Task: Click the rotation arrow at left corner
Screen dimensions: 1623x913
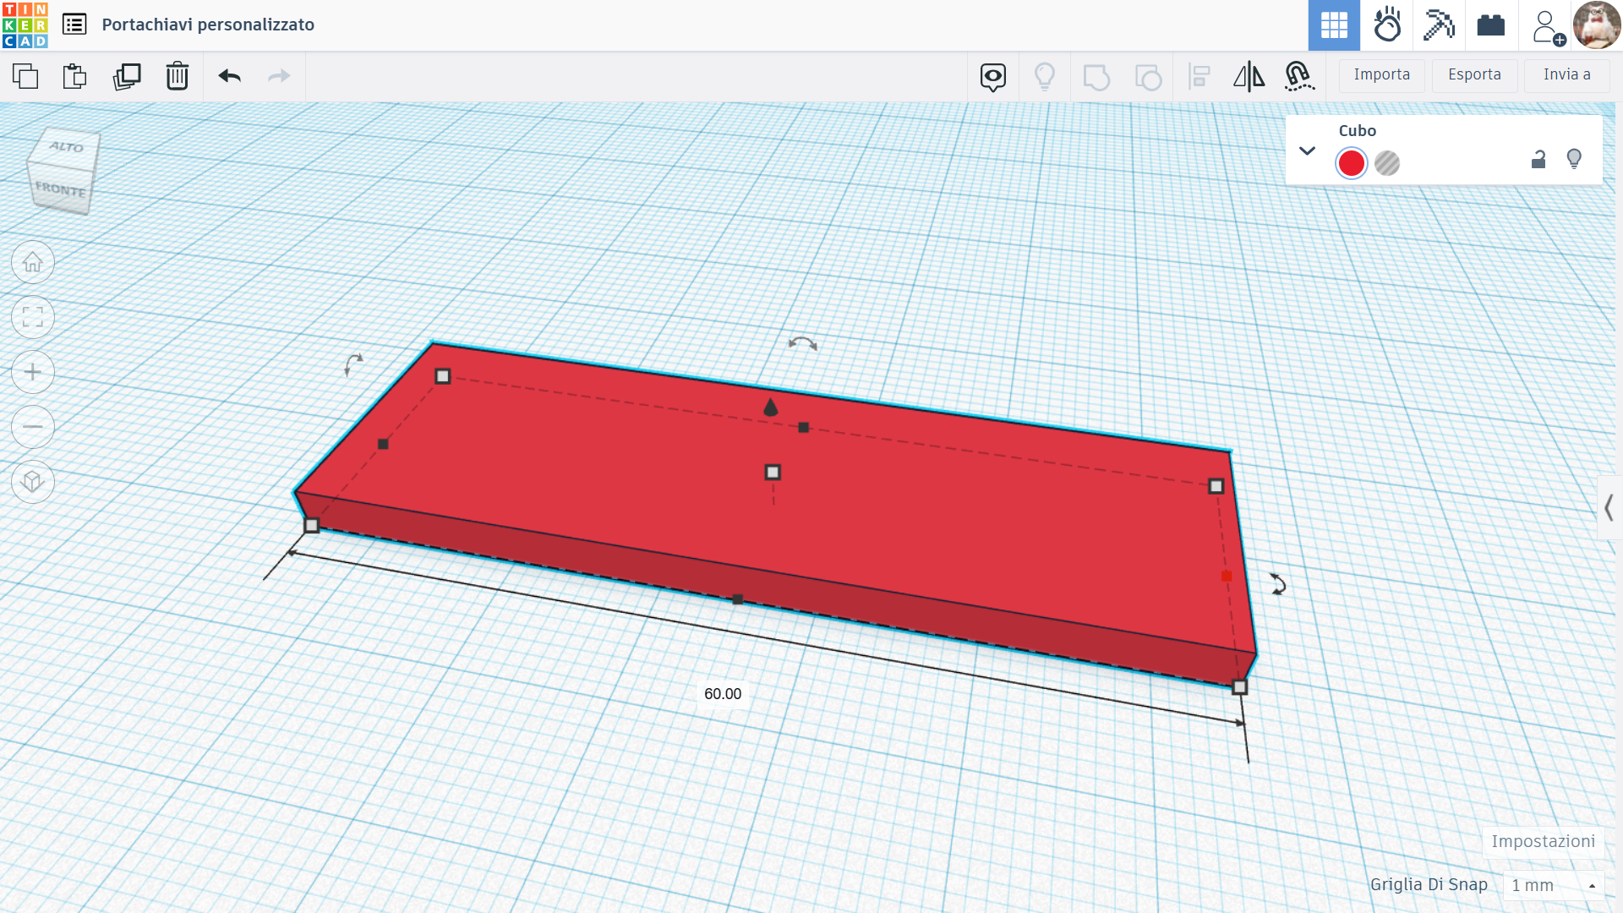Action: coord(353,364)
